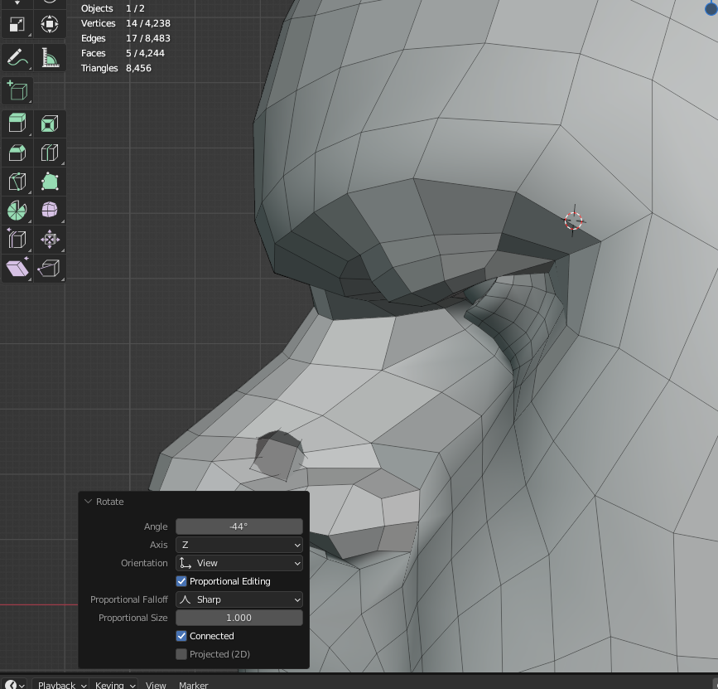The width and height of the screenshot is (718, 689).
Task: Disable the Proportional Editing checkbox
Action: pos(181,581)
